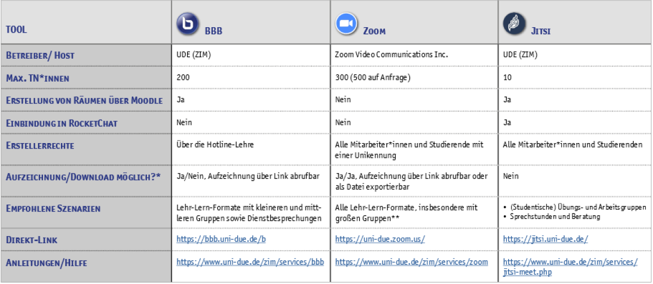Image resolution: width=653 pixels, height=284 pixels.
Task: Select the 300 (500 auf Anfrage) cell
Action: pyautogui.click(x=373, y=78)
